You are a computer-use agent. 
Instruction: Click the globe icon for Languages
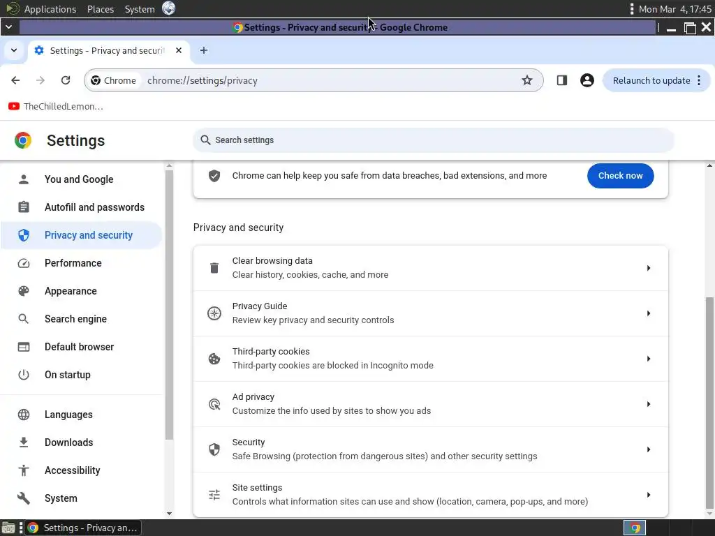(23, 415)
